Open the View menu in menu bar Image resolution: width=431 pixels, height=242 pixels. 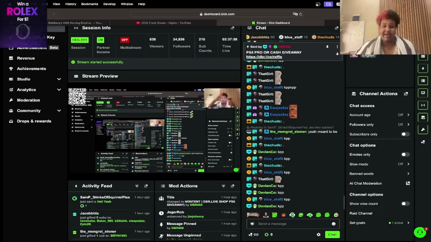[56, 4]
